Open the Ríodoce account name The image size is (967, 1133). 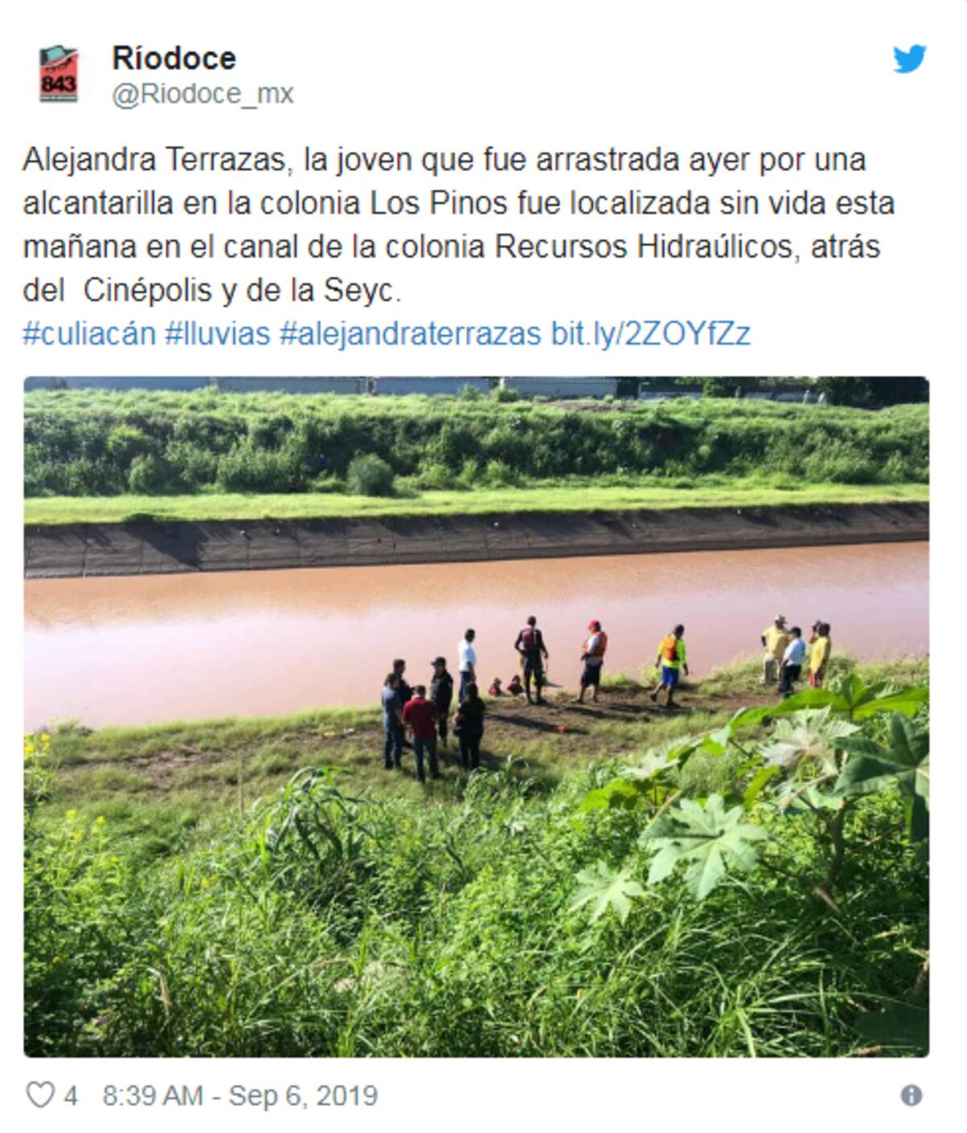pos(174,58)
